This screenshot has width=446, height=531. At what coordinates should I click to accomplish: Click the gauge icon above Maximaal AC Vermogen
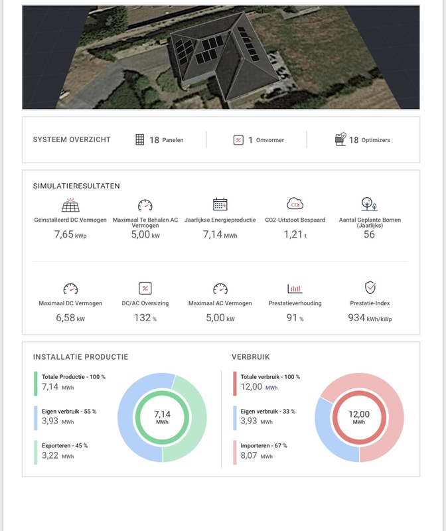[x=220, y=289]
